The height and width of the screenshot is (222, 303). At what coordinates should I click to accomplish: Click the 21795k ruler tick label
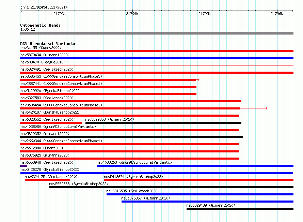205,14
